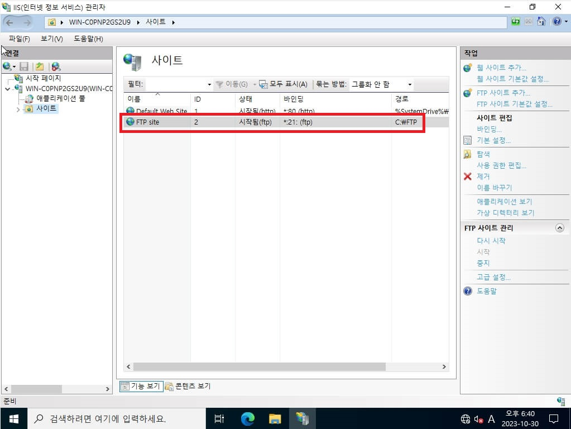Click the red X 제거 icon
This screenshot has width=571, height=429.
pos(468,177)
